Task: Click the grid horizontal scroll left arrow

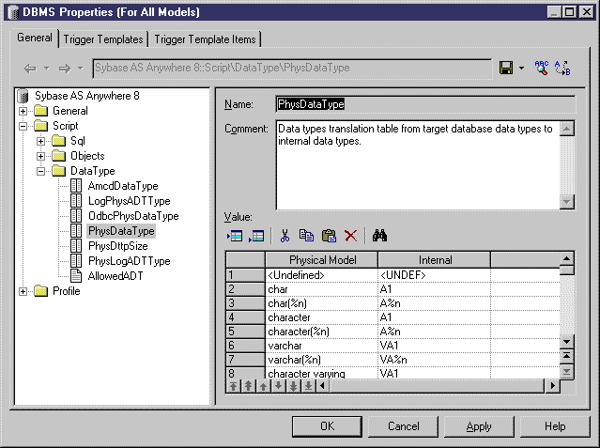Action: (x=323, y=386)
